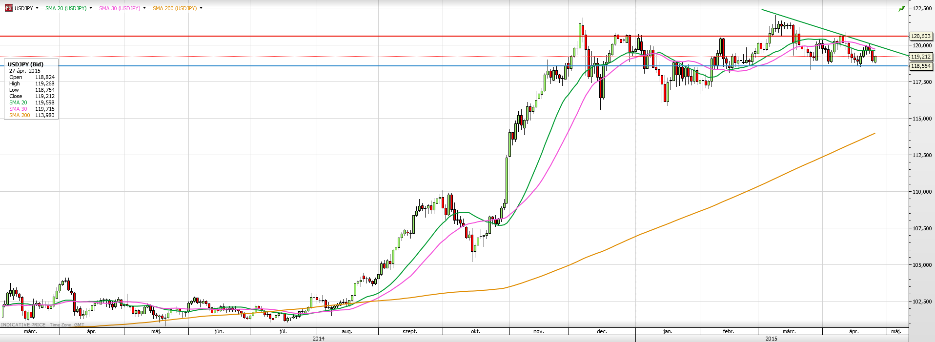Click the orange SMA 200 (USDJPY) label
Viewport: 935px width, 342px height.
[175, 8]
